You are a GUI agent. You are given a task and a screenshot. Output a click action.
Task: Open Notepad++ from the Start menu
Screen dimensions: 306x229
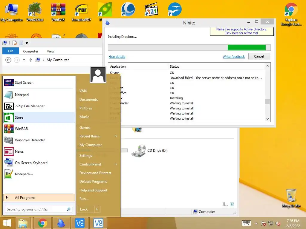point(39,174)
